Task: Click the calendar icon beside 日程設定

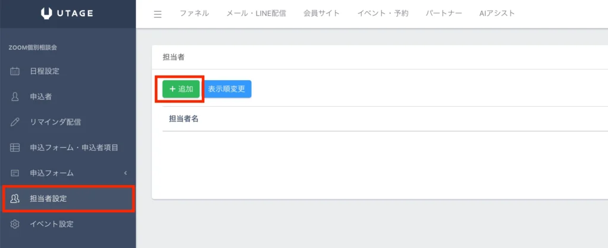Action: pyautogui.click(x=15, y=71)
